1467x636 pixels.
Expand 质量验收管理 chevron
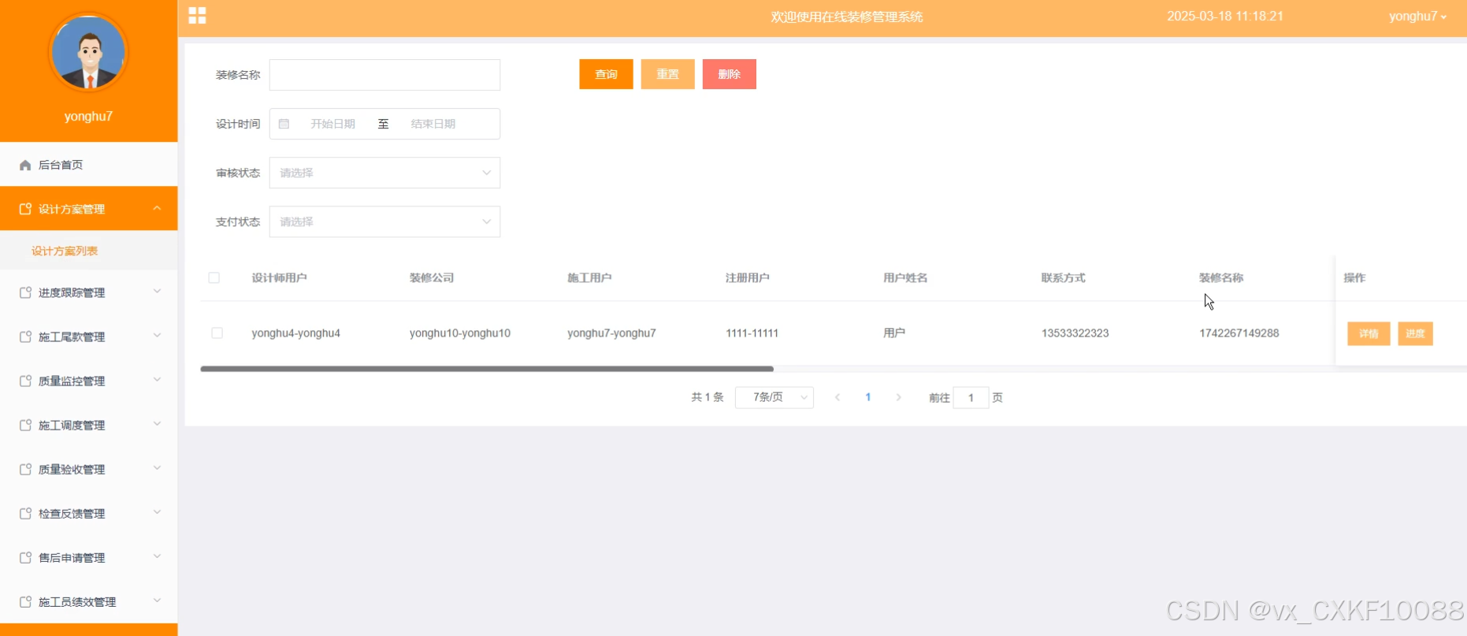[x=157, y=468]
